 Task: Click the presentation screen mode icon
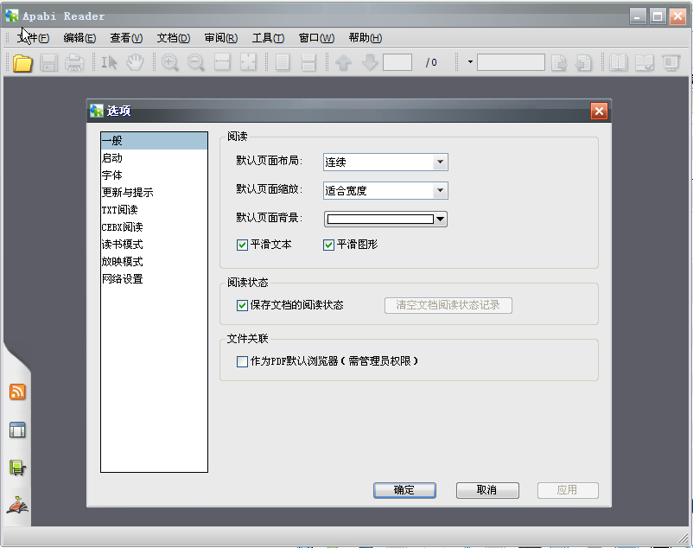pos(671,63)
